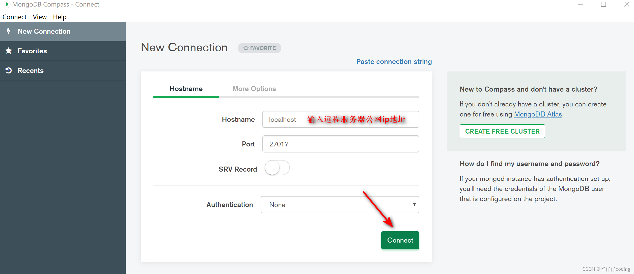Image resolution: width=634 pixels, height=274 pixels.
Task: Click the New Connection lightning bolt icon
Action: coord(9,31)
